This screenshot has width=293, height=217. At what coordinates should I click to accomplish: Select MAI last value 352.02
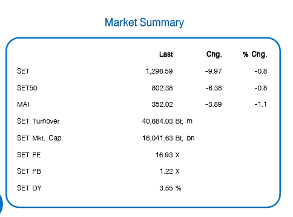pos(162,104)
